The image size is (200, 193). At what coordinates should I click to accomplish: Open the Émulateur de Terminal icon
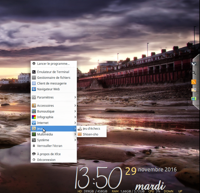click(x=34, y=72)
